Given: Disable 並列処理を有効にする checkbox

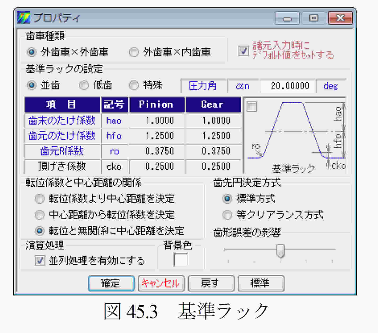Looking at the screenshot, I should 40,260.
